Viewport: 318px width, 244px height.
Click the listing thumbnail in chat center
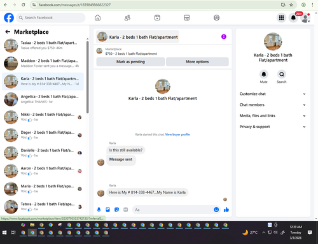tap(163, 87)
